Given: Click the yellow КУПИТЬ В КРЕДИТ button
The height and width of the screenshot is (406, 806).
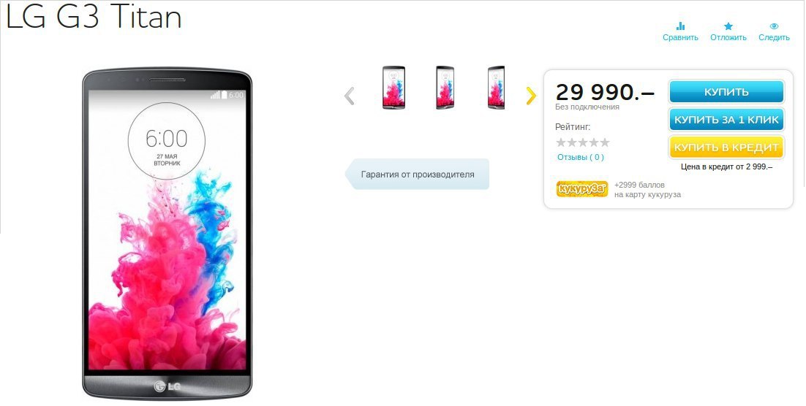Looking at the screenshot, I should click(x=726, y=148).
